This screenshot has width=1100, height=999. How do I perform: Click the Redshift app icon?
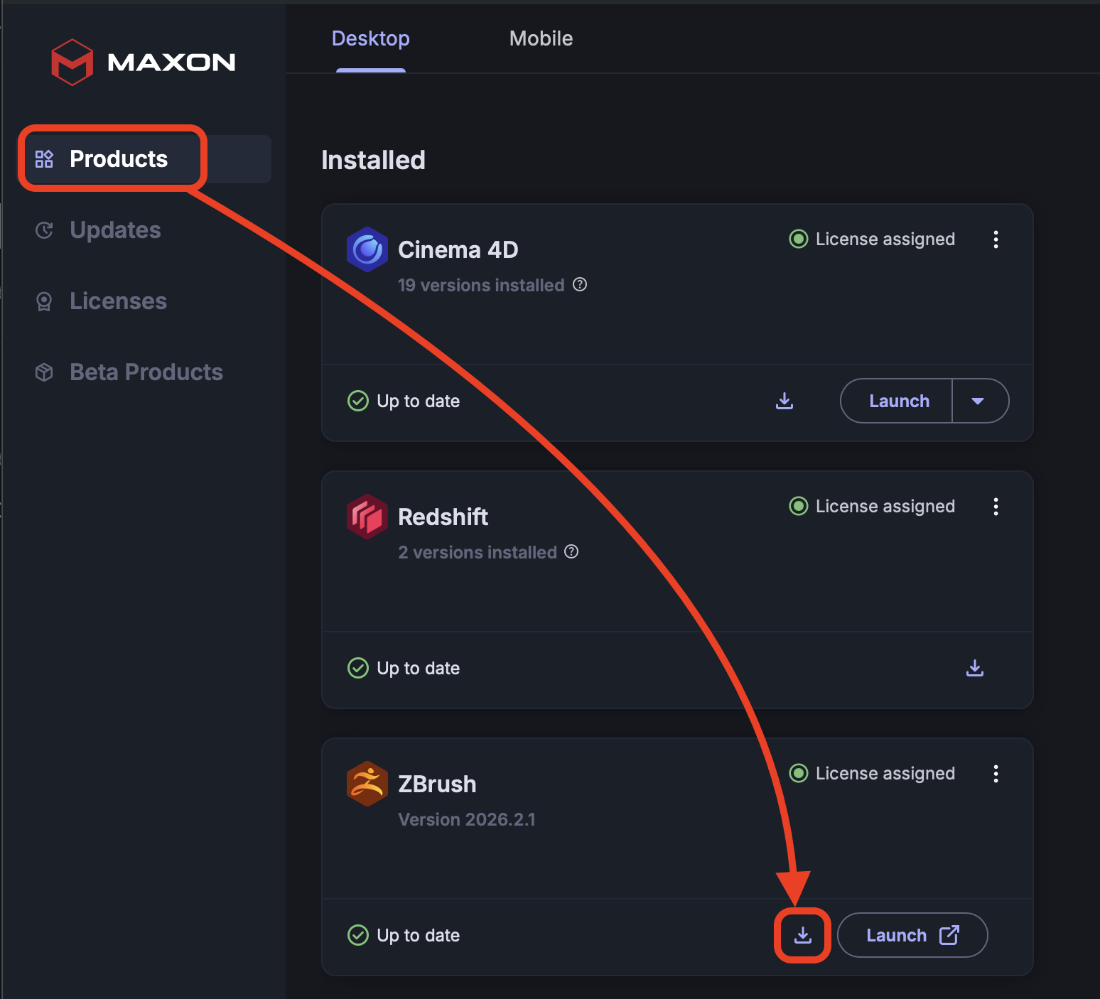point(367,517)
